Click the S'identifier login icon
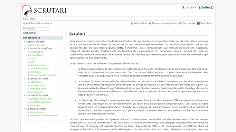 (x=198, y=23)
